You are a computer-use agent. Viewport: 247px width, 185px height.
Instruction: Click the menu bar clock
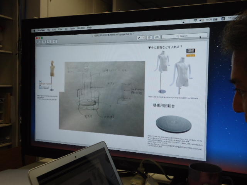coord(232,18)
